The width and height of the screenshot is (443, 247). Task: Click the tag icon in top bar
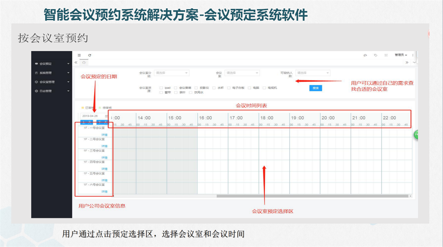tap(375, 55)
